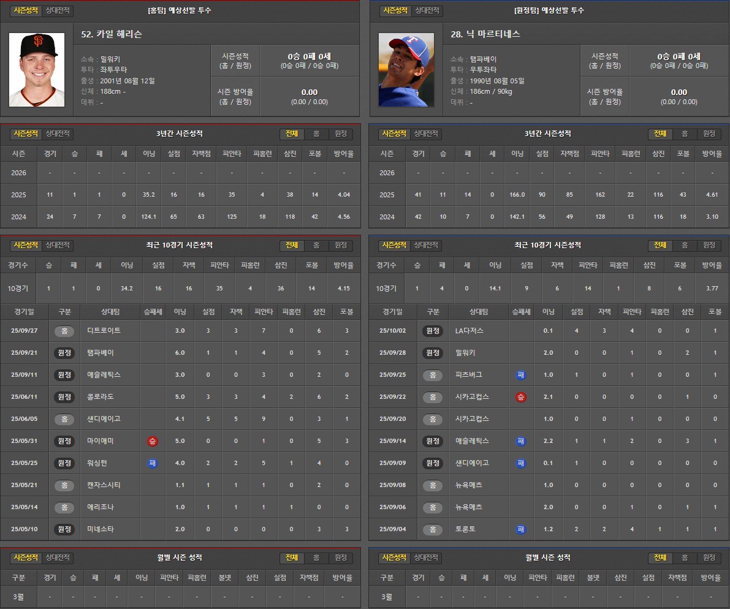This screenshot has width=730, height=609.
Task: Open 상대전적 tab in 닉 마르티네스's 3-year stats panel
Action: point(427,134)
